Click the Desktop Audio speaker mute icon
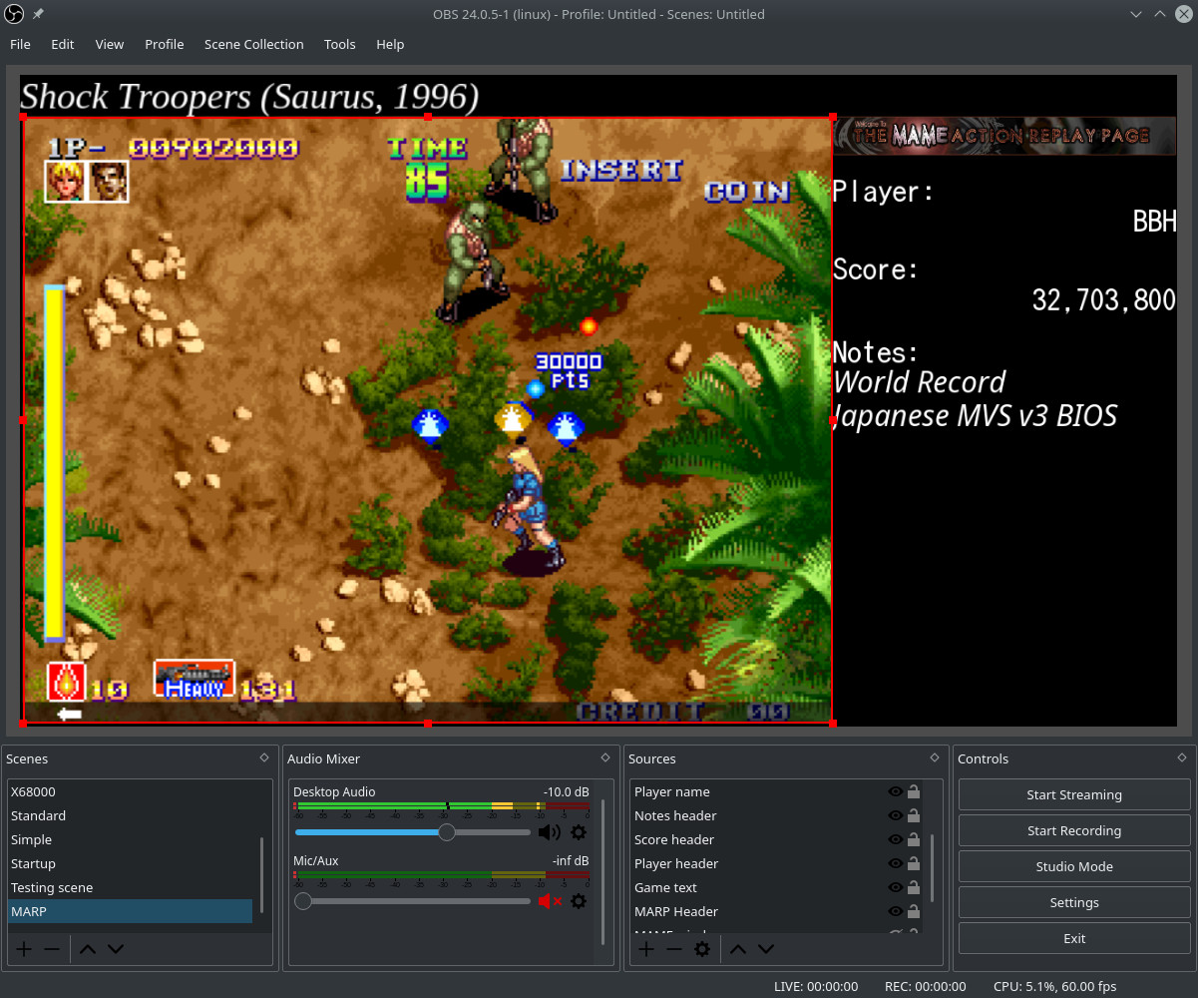Screen dimensions: 1198x998 (549, 832)
